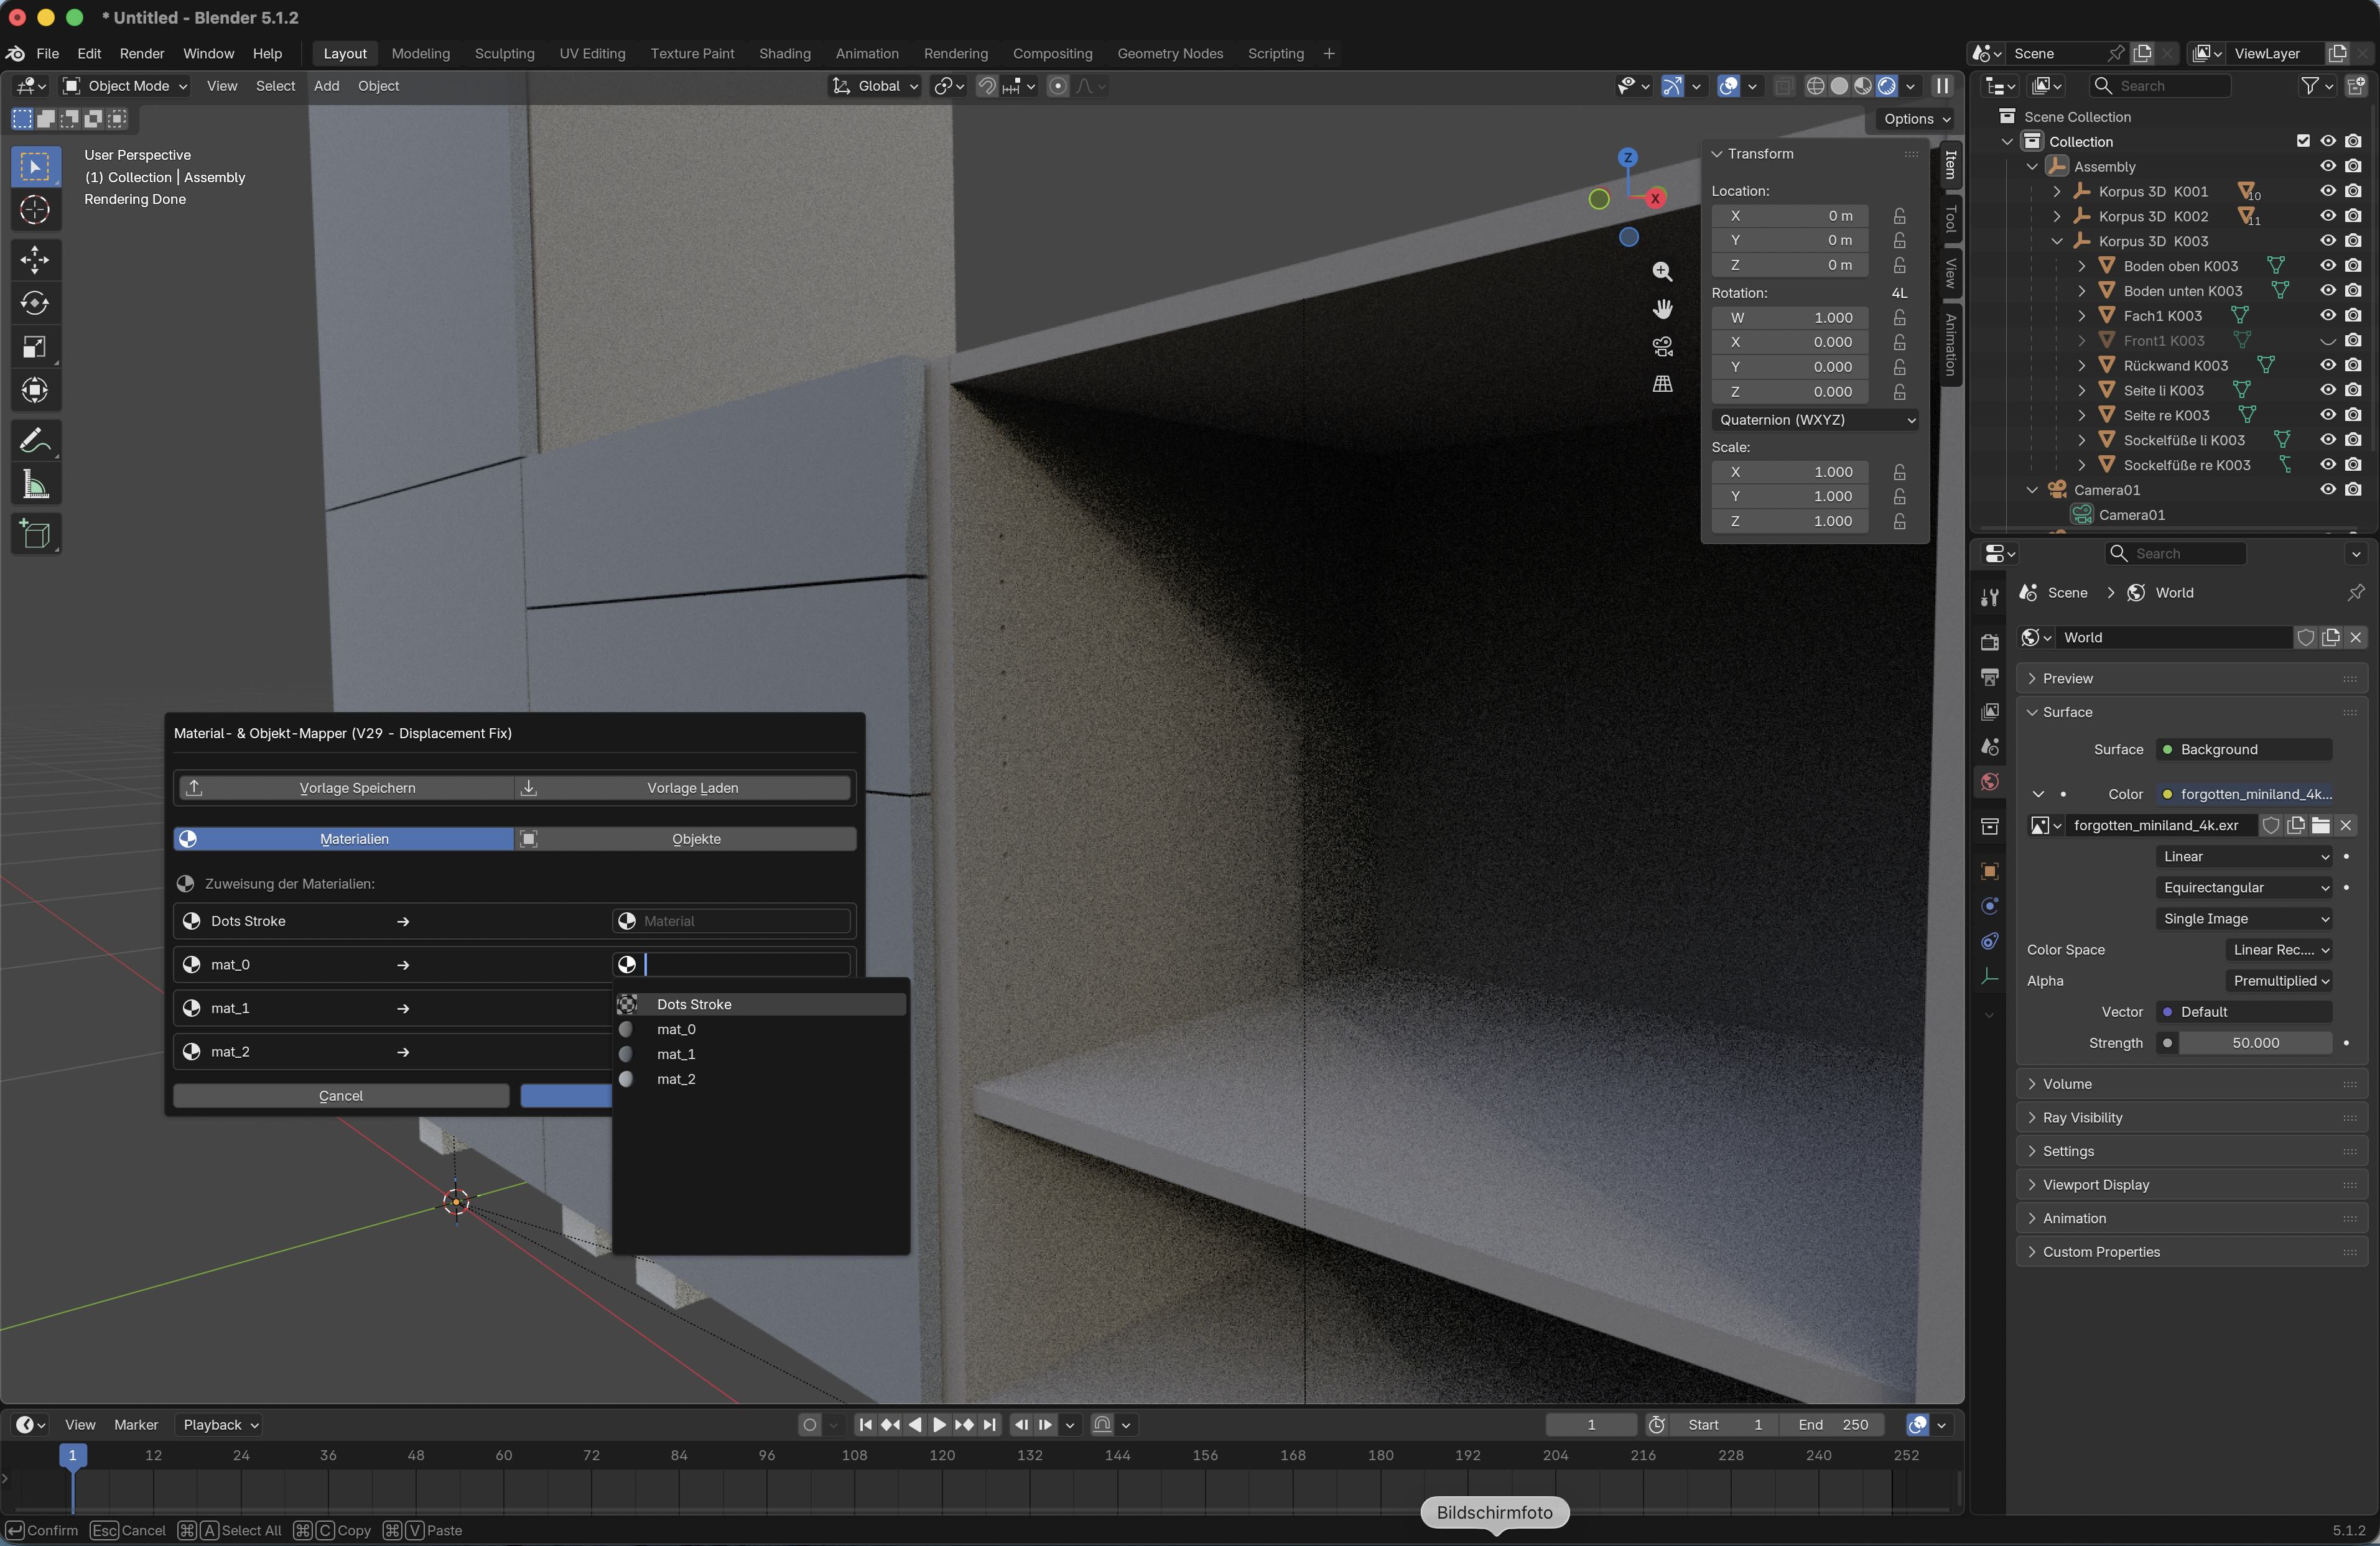Hide Rückwand K003 in viewport

[x=2328, y=365]
